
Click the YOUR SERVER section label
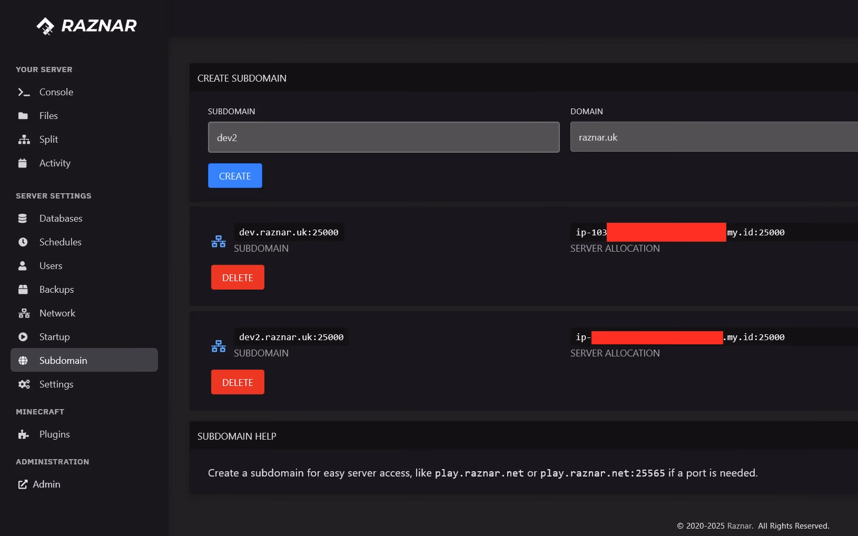click(x=44, y=70)
